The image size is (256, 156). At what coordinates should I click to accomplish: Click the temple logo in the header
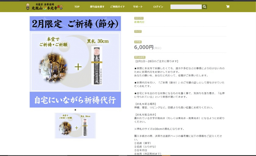(x=44, y=6)
